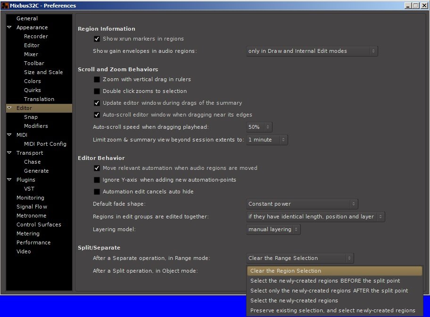430x317 pixels.
Task: Choose Select newly-created regions BEFORE split point
Action: pos(335,281)
